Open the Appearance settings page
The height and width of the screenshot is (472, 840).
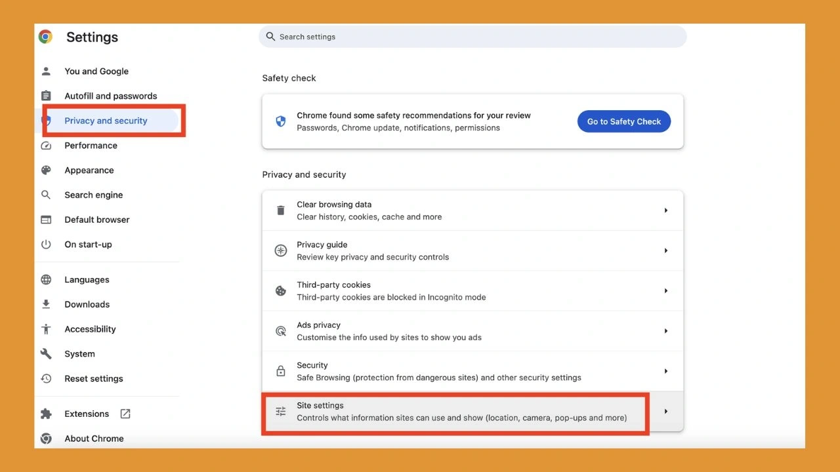coord(89,170)
